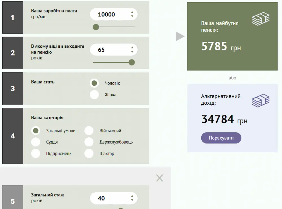This screenshot has height=209, width=282.
Task: Click the gray play arrow triangle
Action: click(180, 36)
